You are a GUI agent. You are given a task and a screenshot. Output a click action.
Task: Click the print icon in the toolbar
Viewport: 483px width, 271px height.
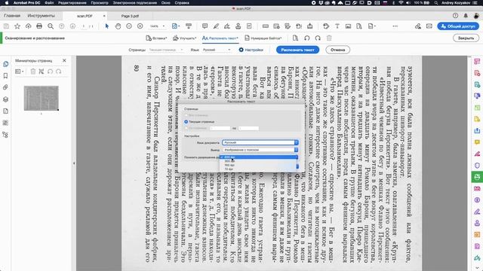39,26
